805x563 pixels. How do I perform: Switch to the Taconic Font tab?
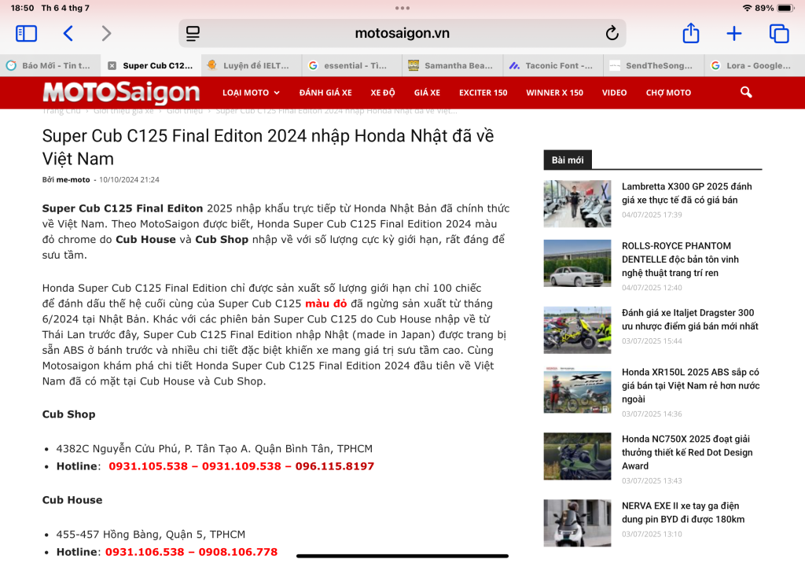point(553,66)
